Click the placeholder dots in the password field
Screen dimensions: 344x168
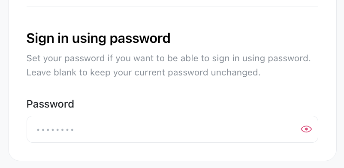(55, 130)
